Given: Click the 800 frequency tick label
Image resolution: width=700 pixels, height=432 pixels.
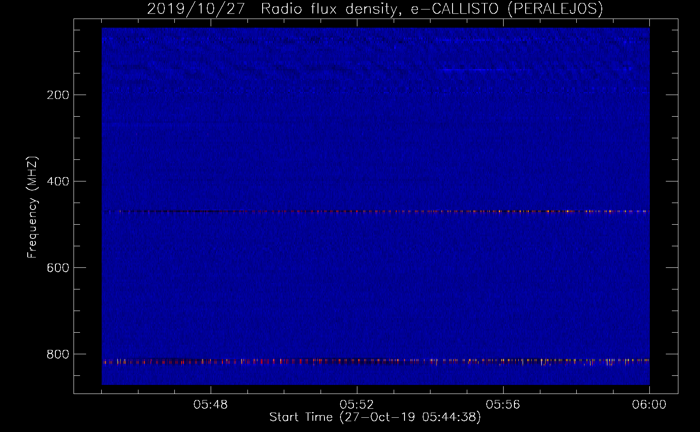Looking at the screenshot, I should click(x=58, y=354).
